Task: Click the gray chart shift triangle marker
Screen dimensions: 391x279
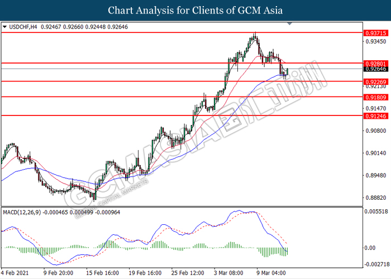Action: [x=289, y=24]
